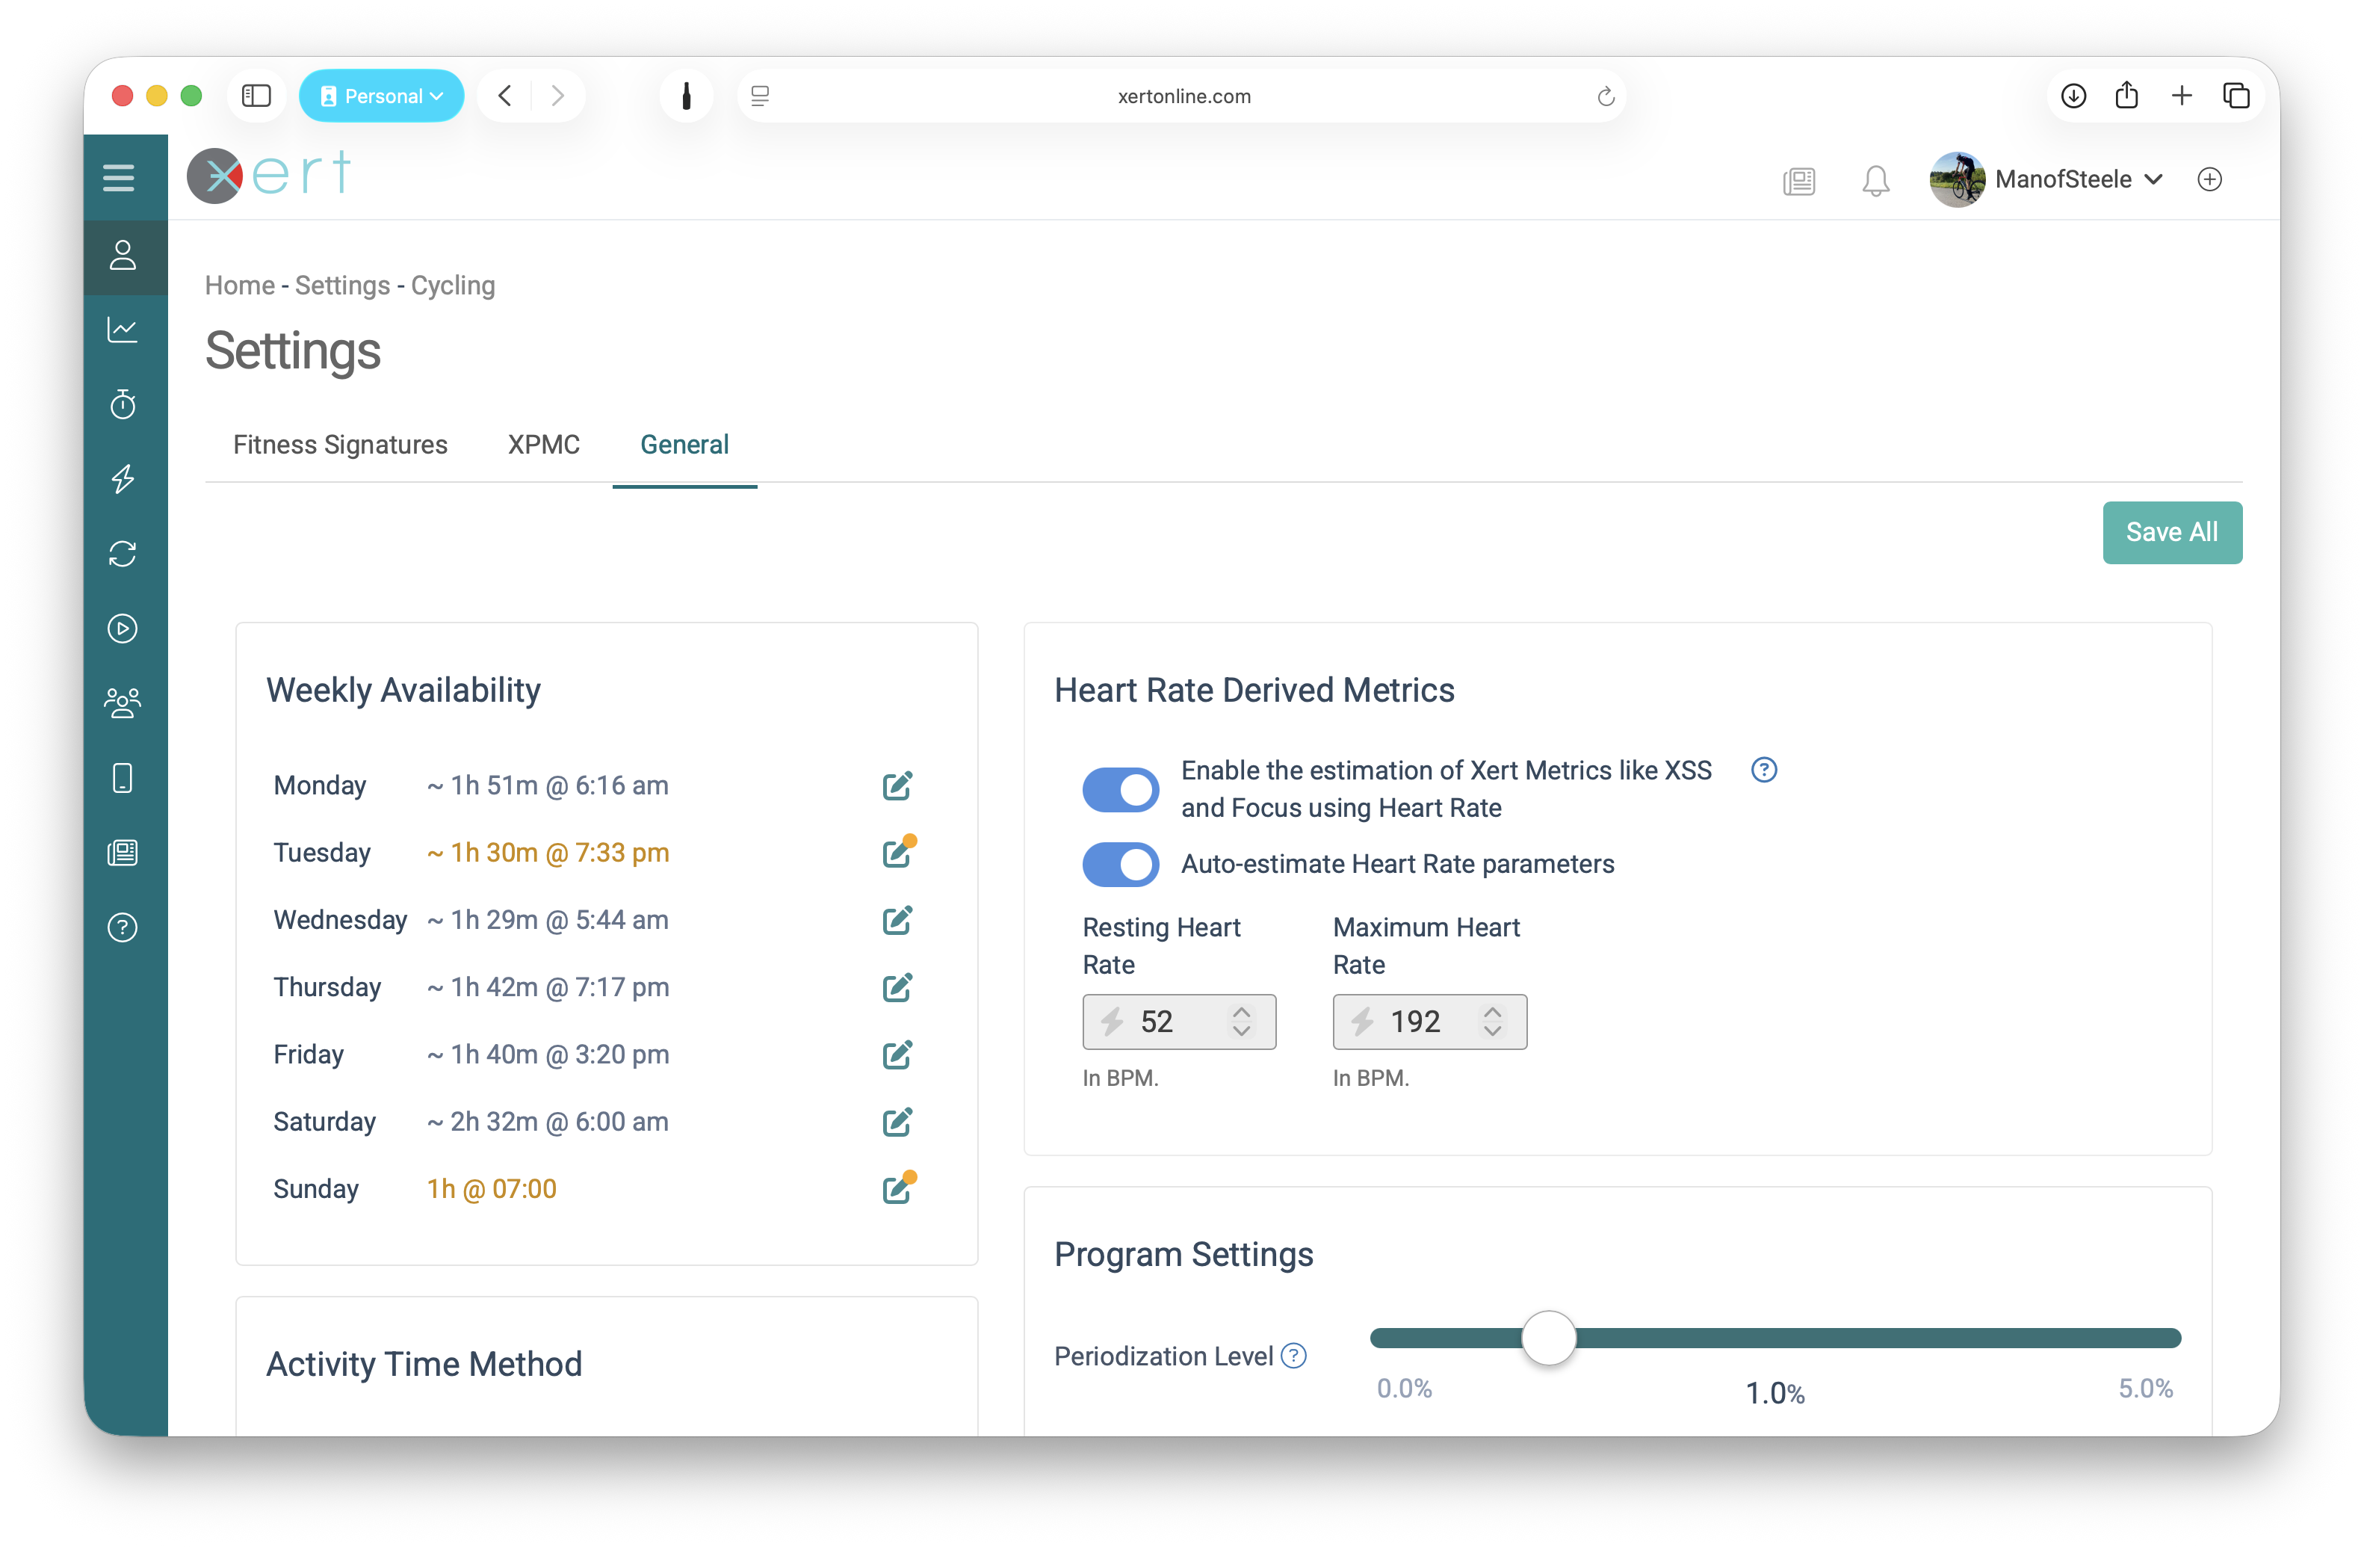Click the ManofSteele profile avatar
The image size is (2364, 1547).
click(1957, 180)
